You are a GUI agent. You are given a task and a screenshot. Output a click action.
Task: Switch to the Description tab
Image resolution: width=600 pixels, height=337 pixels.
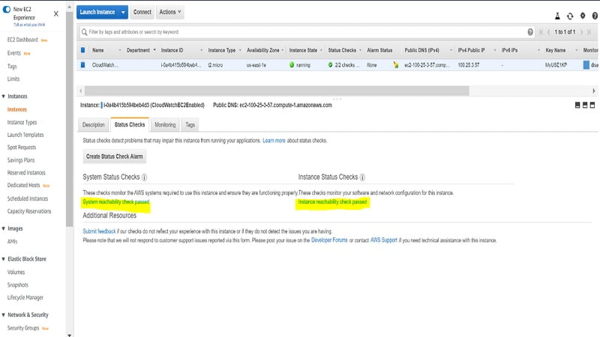tap(93, 125)
